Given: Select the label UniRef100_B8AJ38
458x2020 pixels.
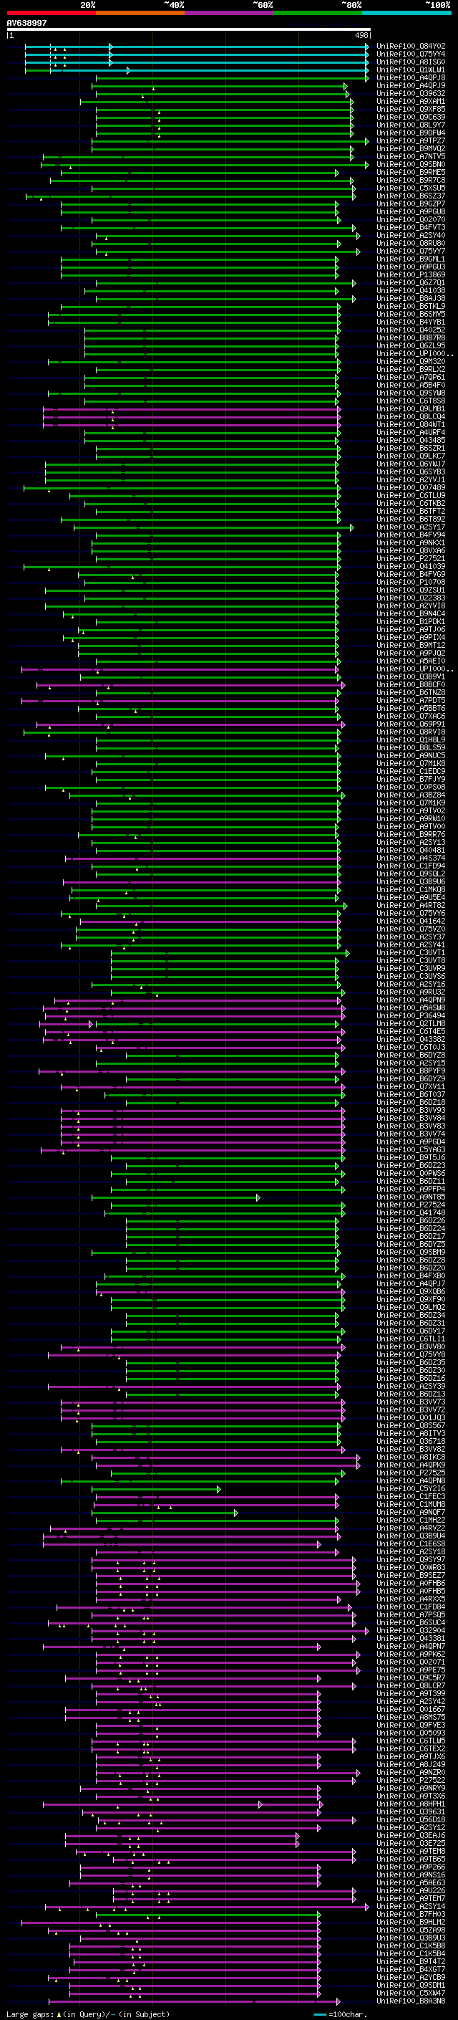Looking at the screenshot, I should 411,299.
